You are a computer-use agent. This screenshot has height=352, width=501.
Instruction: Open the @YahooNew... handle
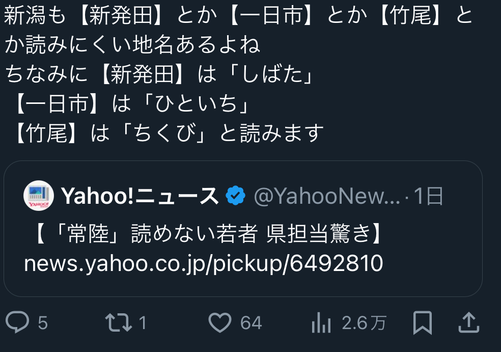point(326,196)
